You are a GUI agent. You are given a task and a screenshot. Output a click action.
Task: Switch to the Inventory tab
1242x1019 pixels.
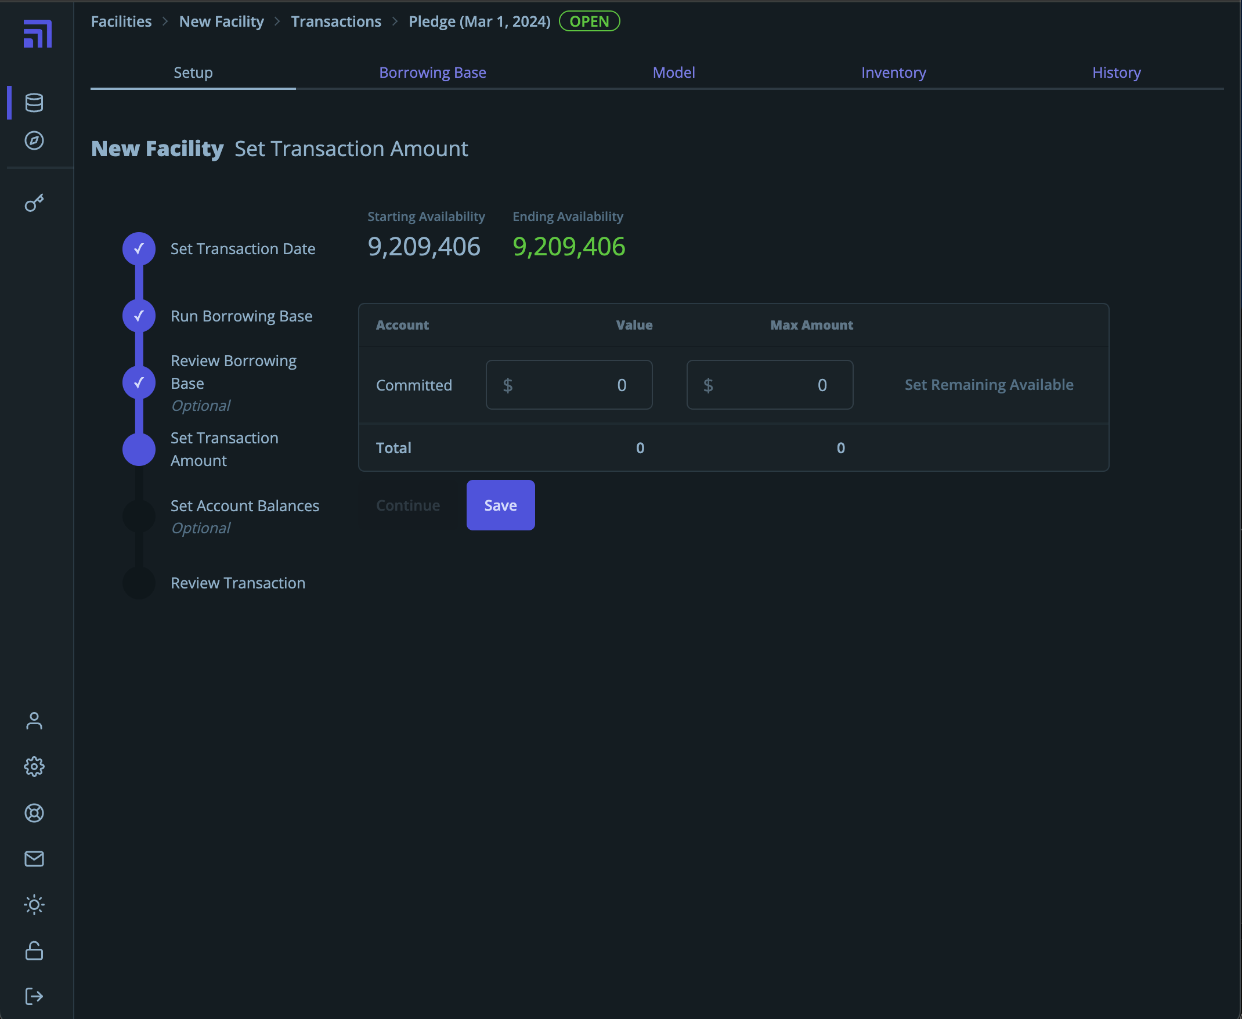[x=893, y=73]
